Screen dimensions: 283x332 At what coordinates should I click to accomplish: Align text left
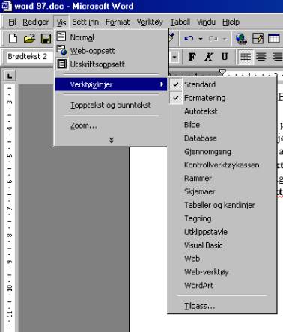tap(246, 57)
